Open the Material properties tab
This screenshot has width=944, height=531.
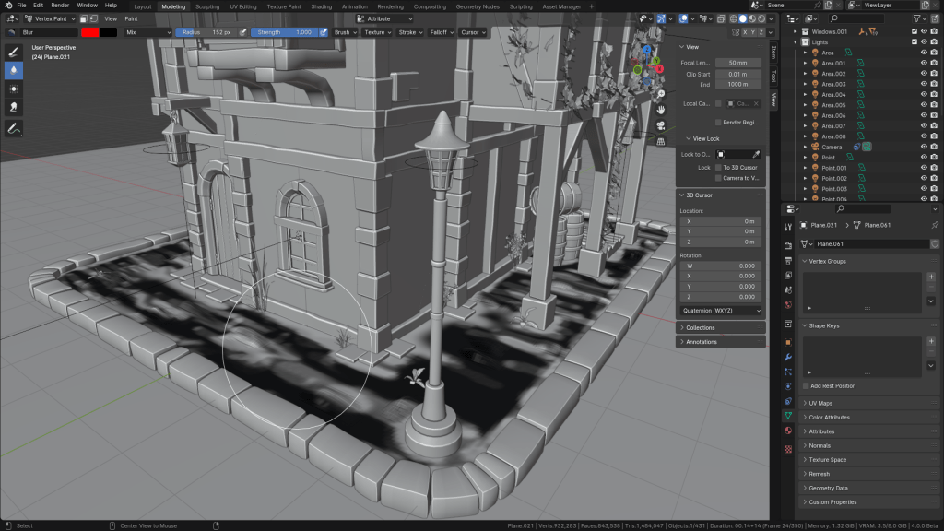point(788,431)
